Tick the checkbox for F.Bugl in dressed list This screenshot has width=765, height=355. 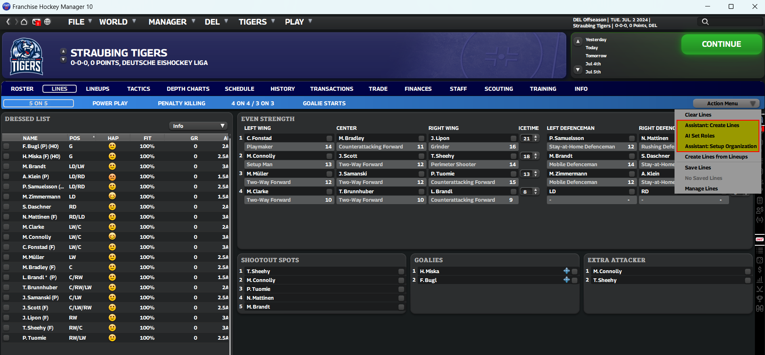tap(6, 146)
